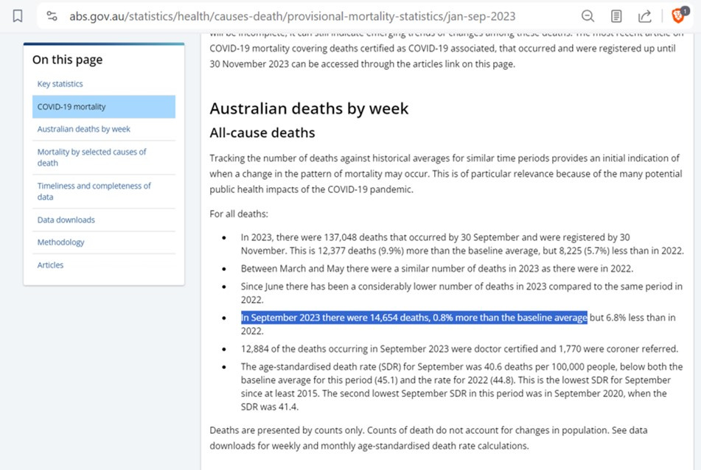Viewport: 701px width, 470px height.
Task: Click the bullet starting 'In 2023, there were 137,048'
Action: (x=462, y=244)
